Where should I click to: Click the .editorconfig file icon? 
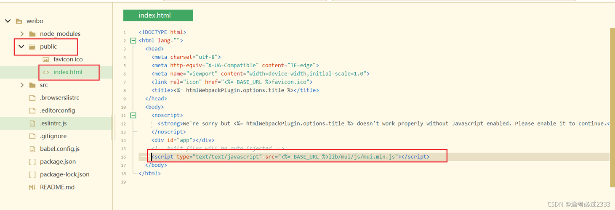[32, 110]
